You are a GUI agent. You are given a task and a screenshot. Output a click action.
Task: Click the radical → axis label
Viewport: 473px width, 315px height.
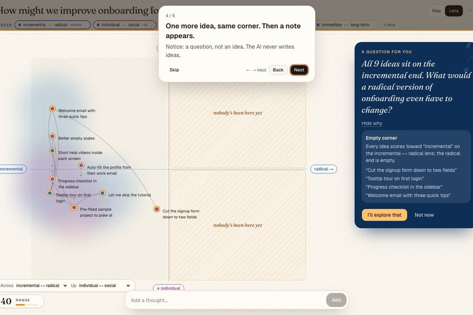click(324, 169)
